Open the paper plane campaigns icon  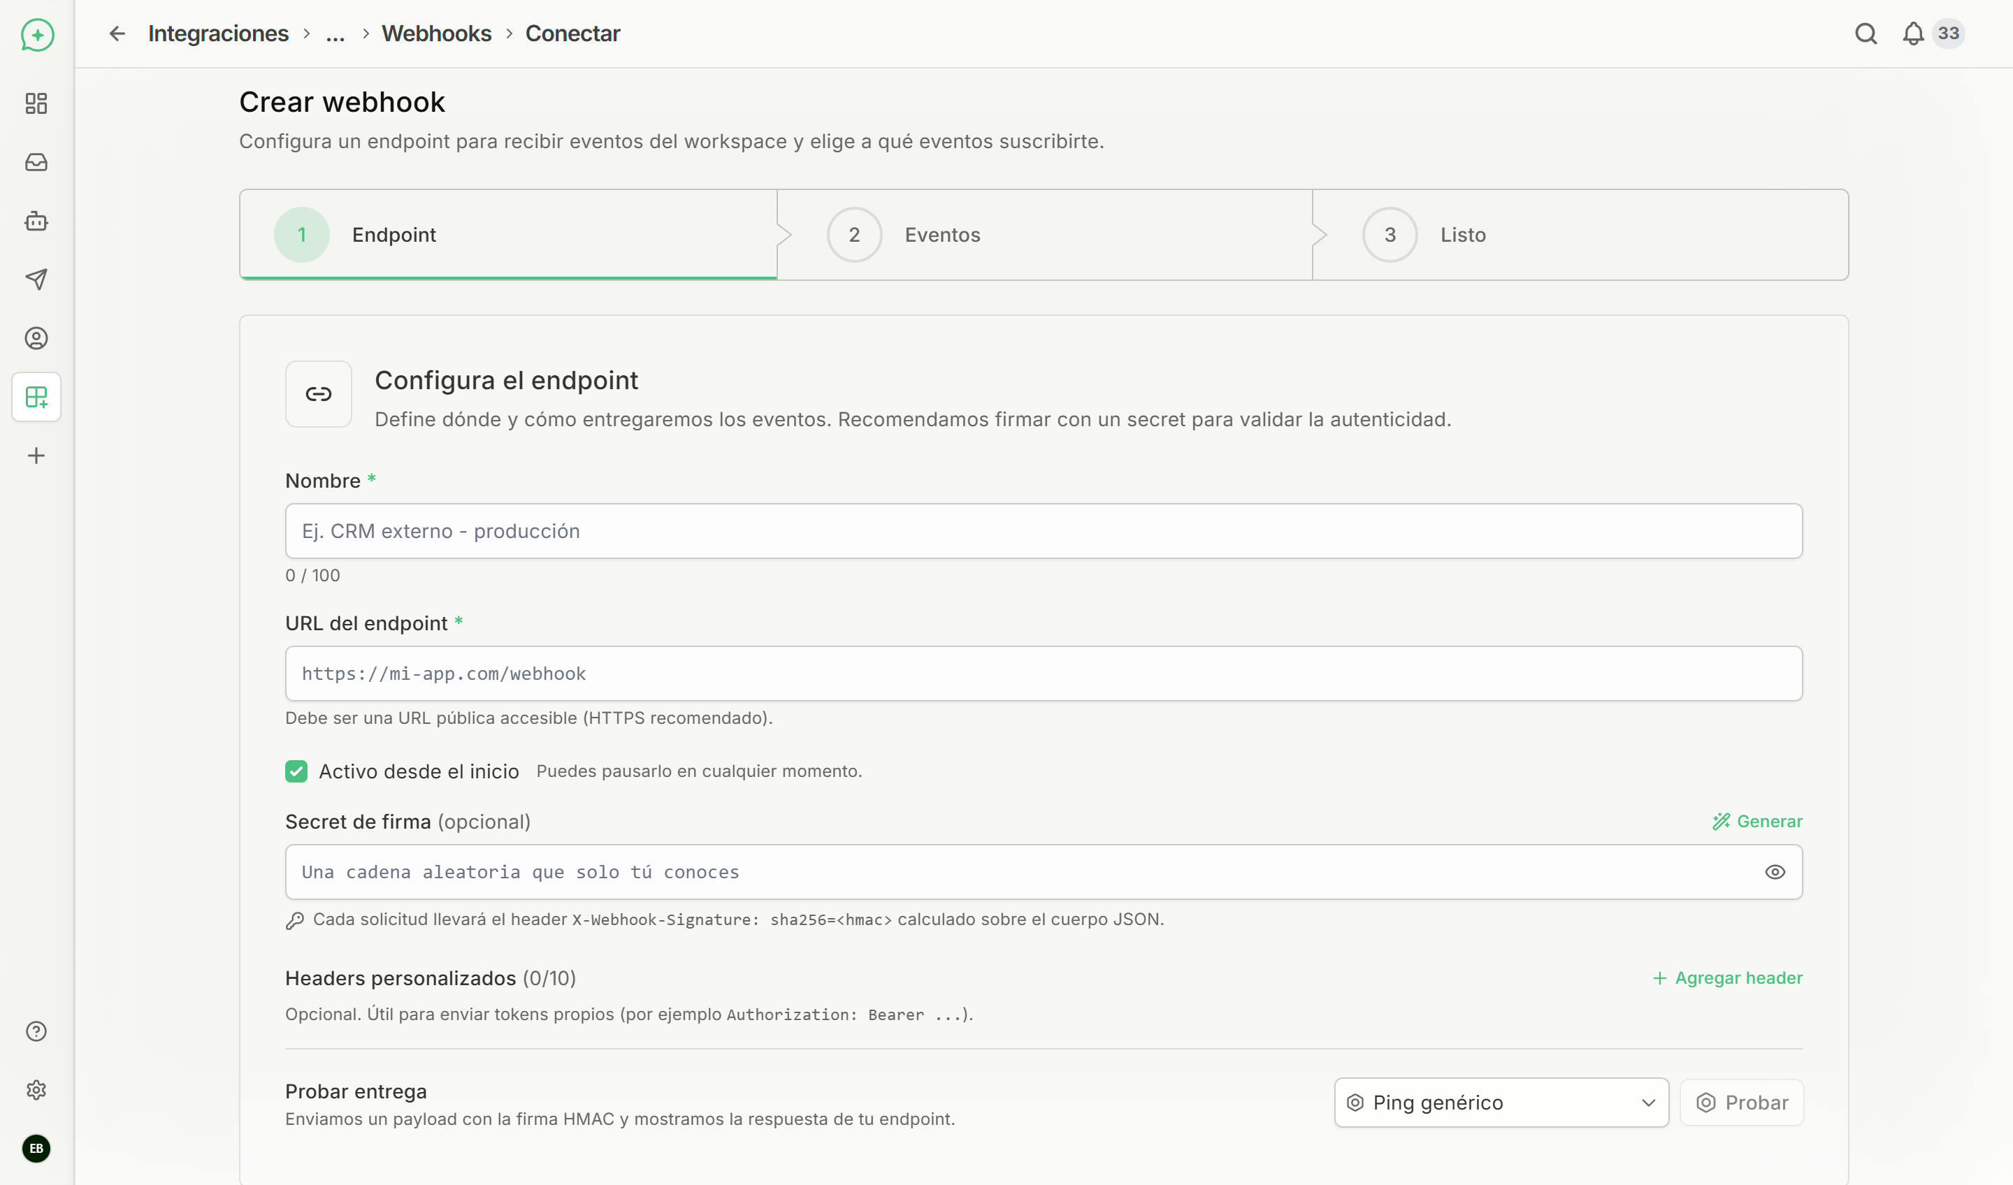(x=36, y=279)
